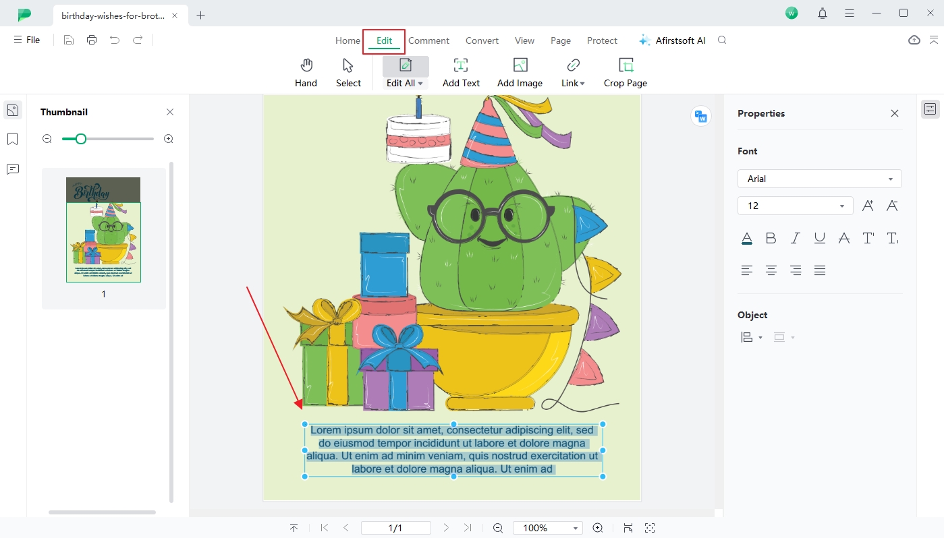Switch to the Home tab

coord(348,40)
